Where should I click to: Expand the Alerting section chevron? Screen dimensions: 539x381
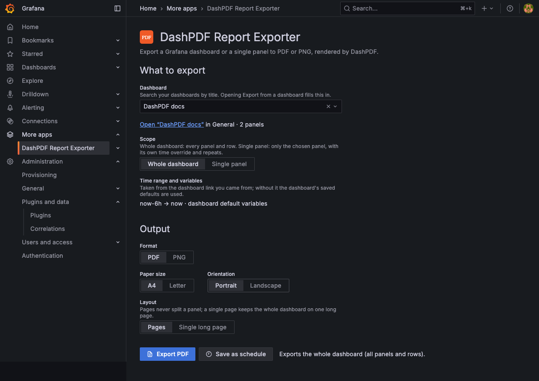118,108
